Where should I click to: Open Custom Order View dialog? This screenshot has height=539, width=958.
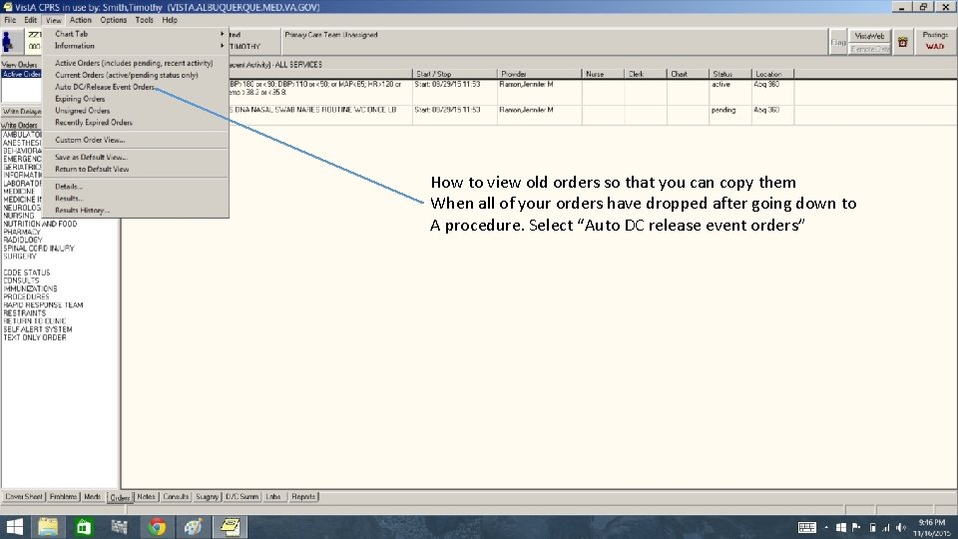pos(90,140)
